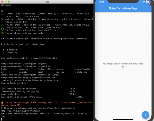Click the green check mark beside 'Flutter is fully installed'

(3, 14)
